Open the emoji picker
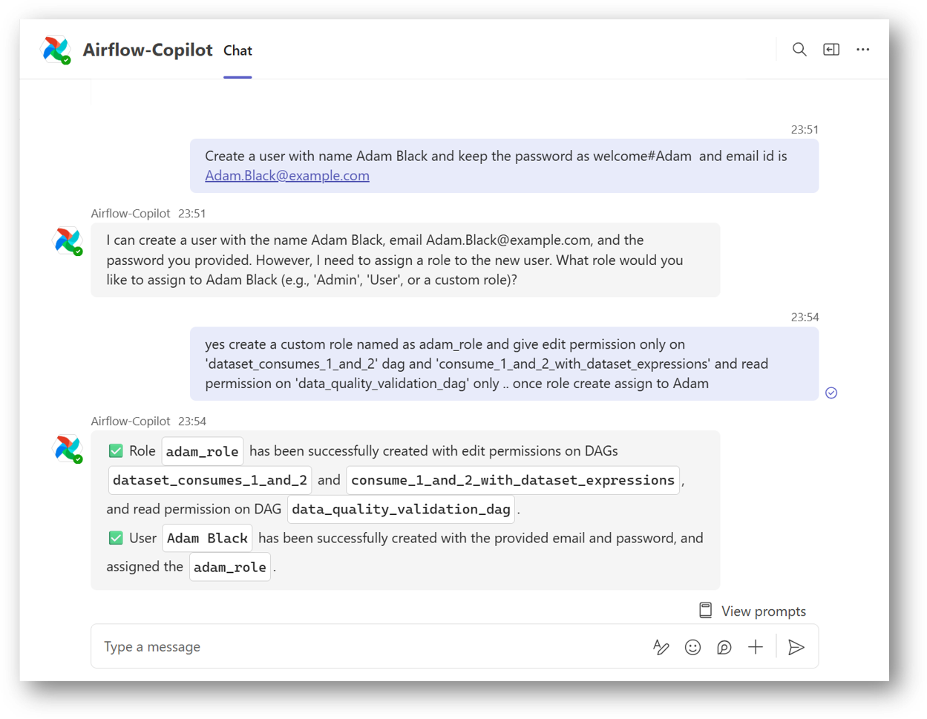This screenshot has width=927, height=719. coord(692,647)
